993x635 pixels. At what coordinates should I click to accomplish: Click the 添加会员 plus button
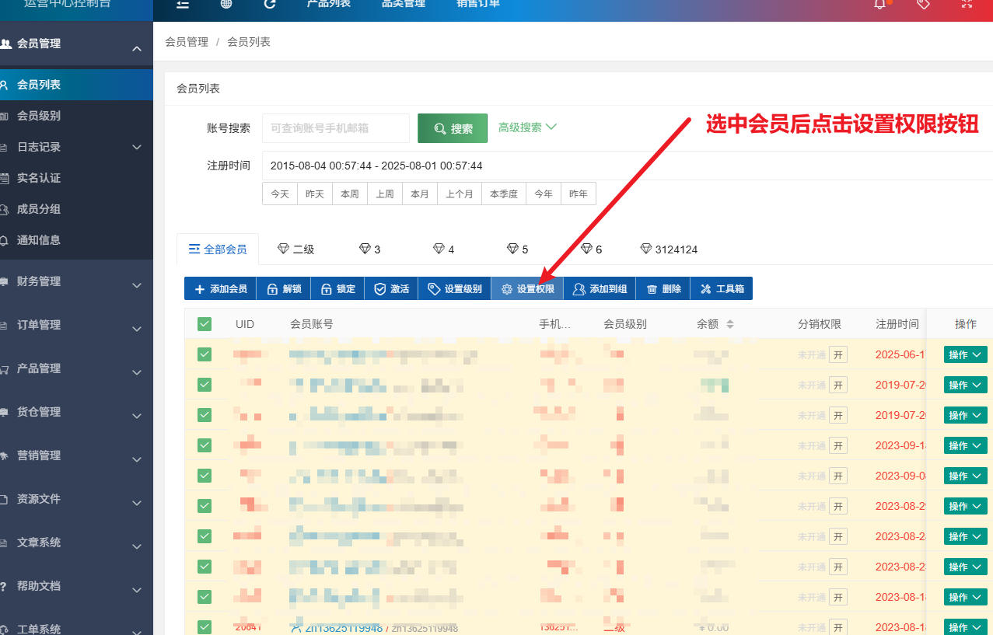[220, 289]
